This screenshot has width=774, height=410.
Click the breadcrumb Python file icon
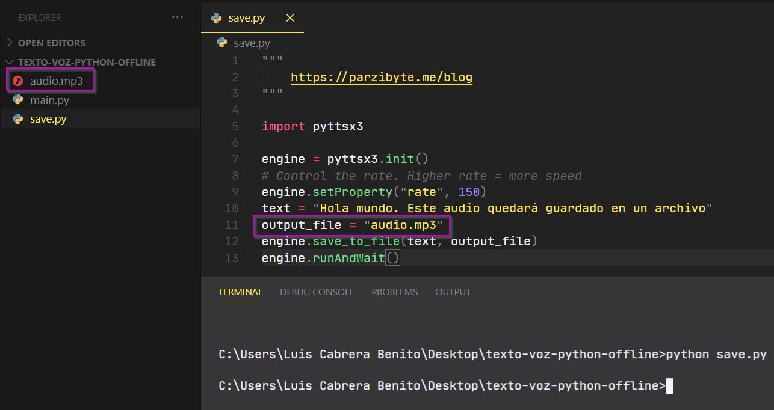click(222, 43)
